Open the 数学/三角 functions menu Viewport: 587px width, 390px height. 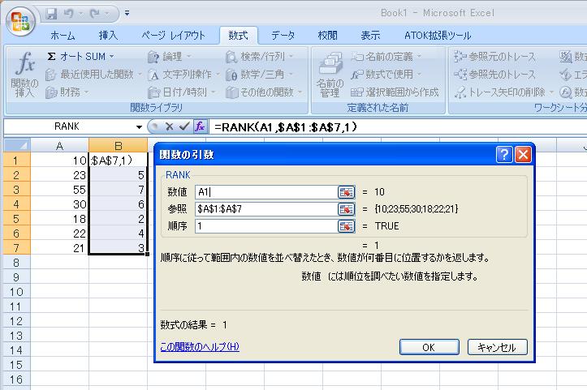[x=259, y=75]
